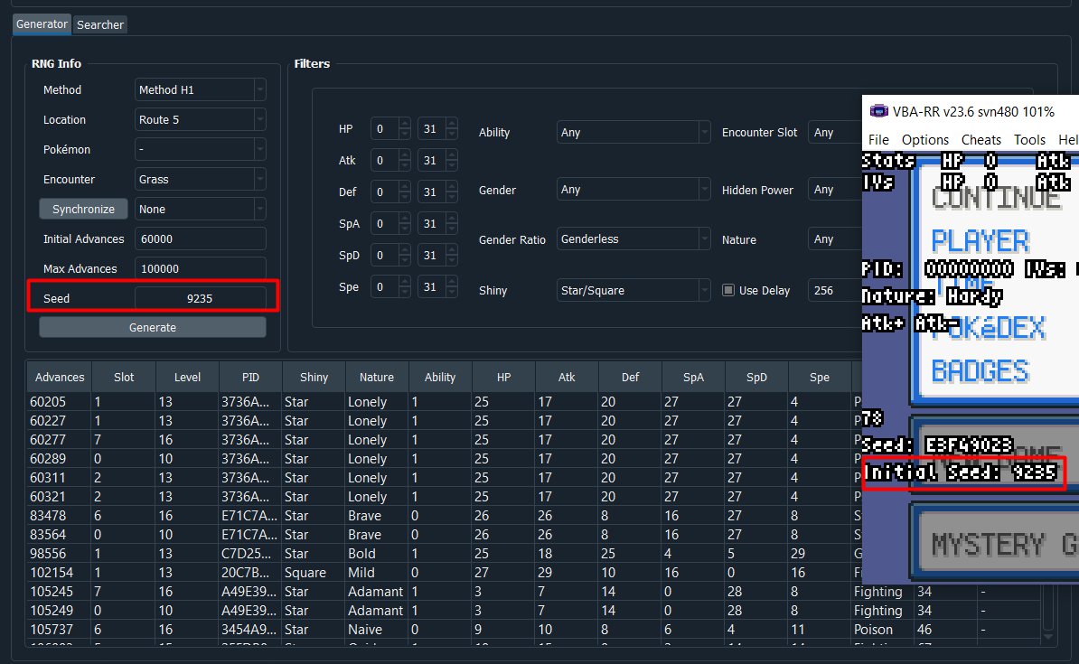Click the VBA-RR title bar icon

[x=878, y=111]
